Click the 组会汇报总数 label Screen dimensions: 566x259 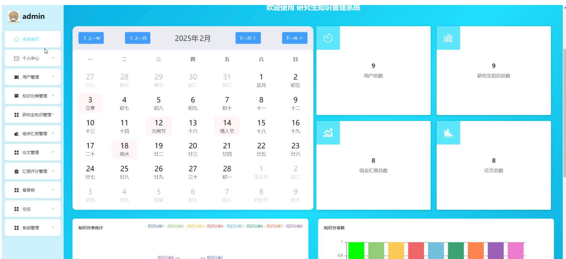[x=373, y=171]
